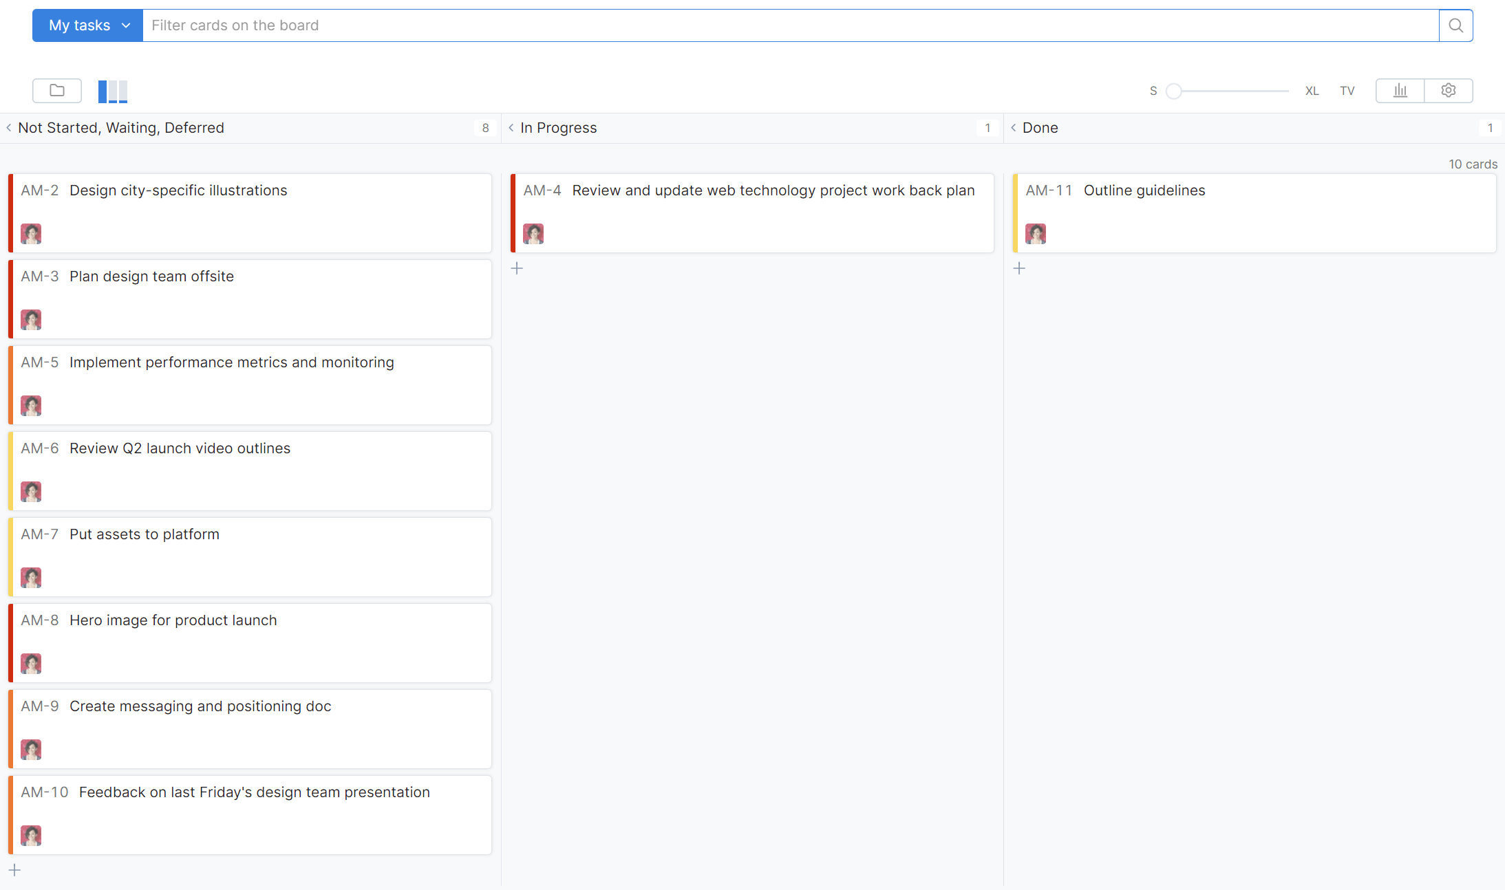Switch to TV mode
The width and height of the screenshot is (1505, 890).
[1347, 91]
